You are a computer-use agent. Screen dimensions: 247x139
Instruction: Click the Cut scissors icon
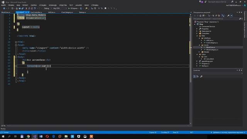pos(26,8)
